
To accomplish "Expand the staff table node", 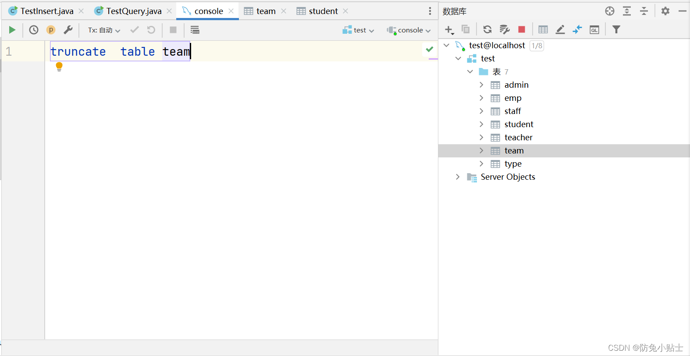I will pos(481,111).
